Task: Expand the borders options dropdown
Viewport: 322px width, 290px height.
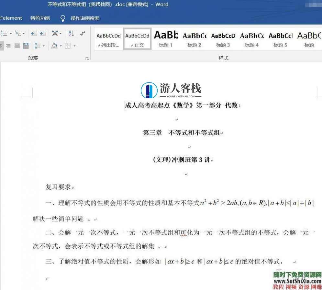Action: tap(74, 46)
